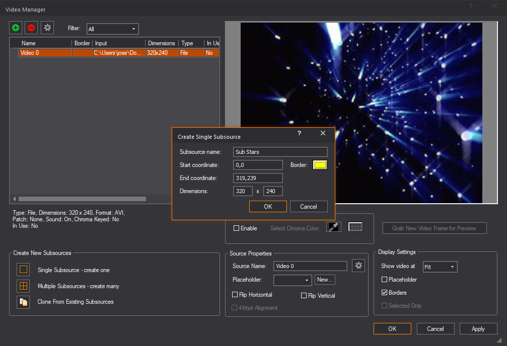Click the red remove video source icon
Viewport: 507px width, 346px height.
point(31,28)
